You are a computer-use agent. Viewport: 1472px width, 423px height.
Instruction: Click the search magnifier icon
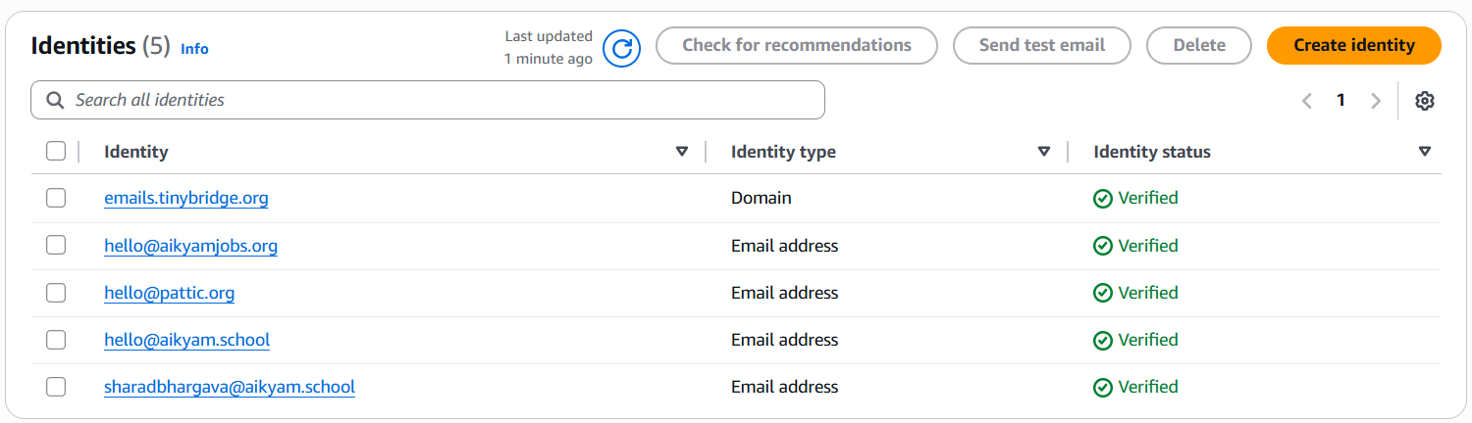[55, 100]
